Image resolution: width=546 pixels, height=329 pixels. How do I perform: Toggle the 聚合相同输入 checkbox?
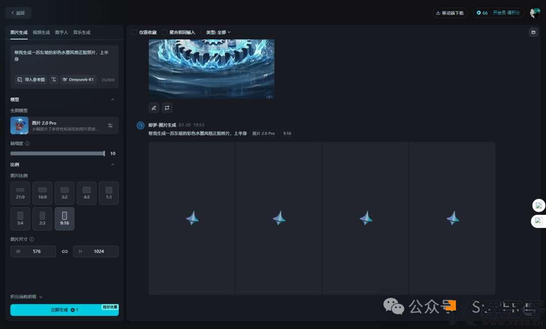coord(164,32)
